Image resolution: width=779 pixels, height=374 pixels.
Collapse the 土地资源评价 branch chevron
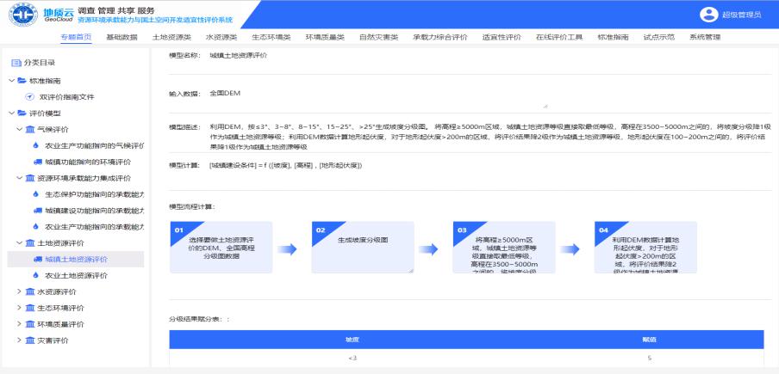point(19,242)
